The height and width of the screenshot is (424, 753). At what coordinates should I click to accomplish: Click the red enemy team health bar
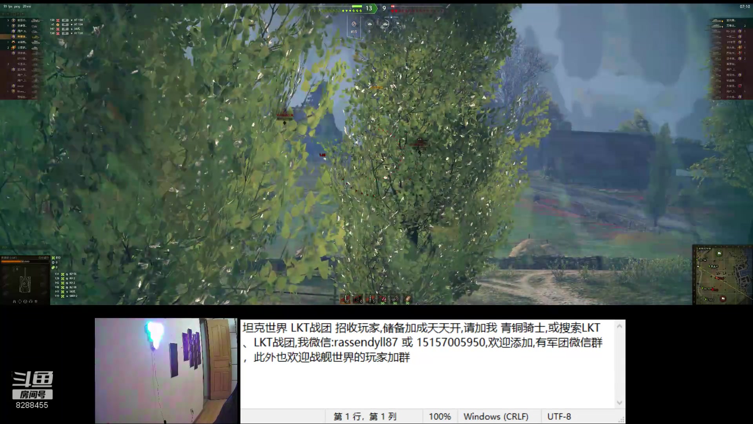coord(392,6)
